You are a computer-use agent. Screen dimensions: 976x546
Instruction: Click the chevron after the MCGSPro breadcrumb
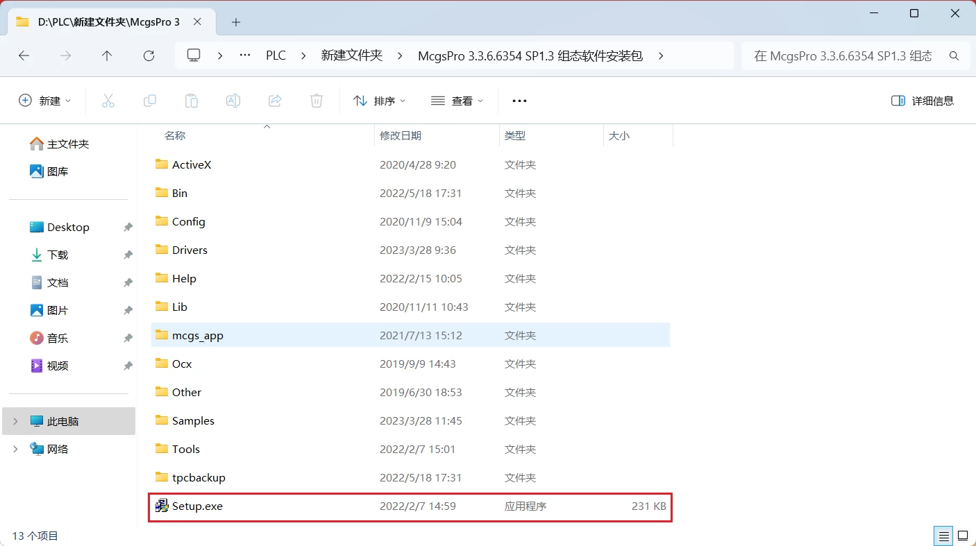click(660, 56)
